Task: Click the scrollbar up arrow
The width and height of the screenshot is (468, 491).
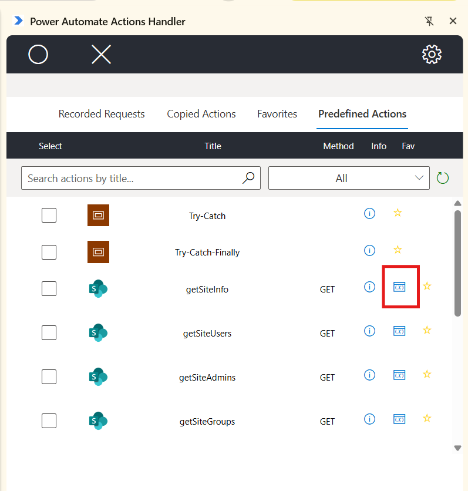Action: pos(457,203)
